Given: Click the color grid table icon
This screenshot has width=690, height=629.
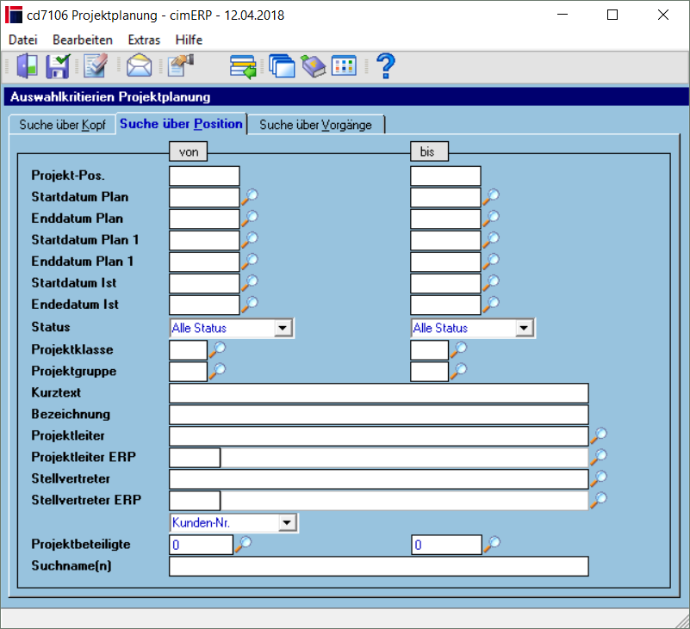Looking at the screenshot, I should point(344,66).
